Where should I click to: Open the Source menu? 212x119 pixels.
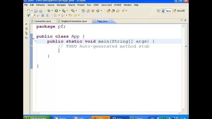[51, 5]
